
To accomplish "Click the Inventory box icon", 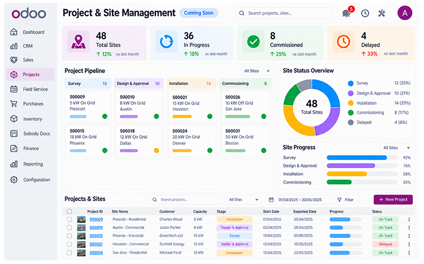I will tap(14, 119).
